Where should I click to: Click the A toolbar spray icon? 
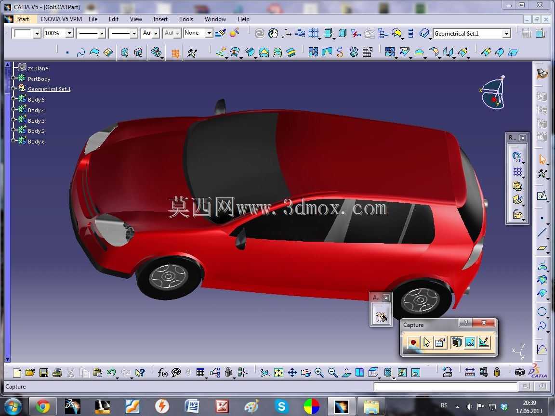point(381,316)
